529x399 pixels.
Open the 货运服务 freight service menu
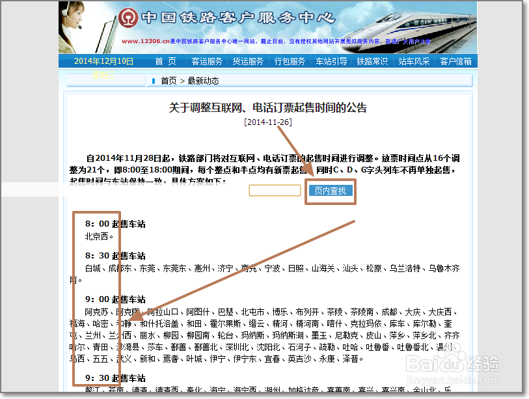pos(248,61)
